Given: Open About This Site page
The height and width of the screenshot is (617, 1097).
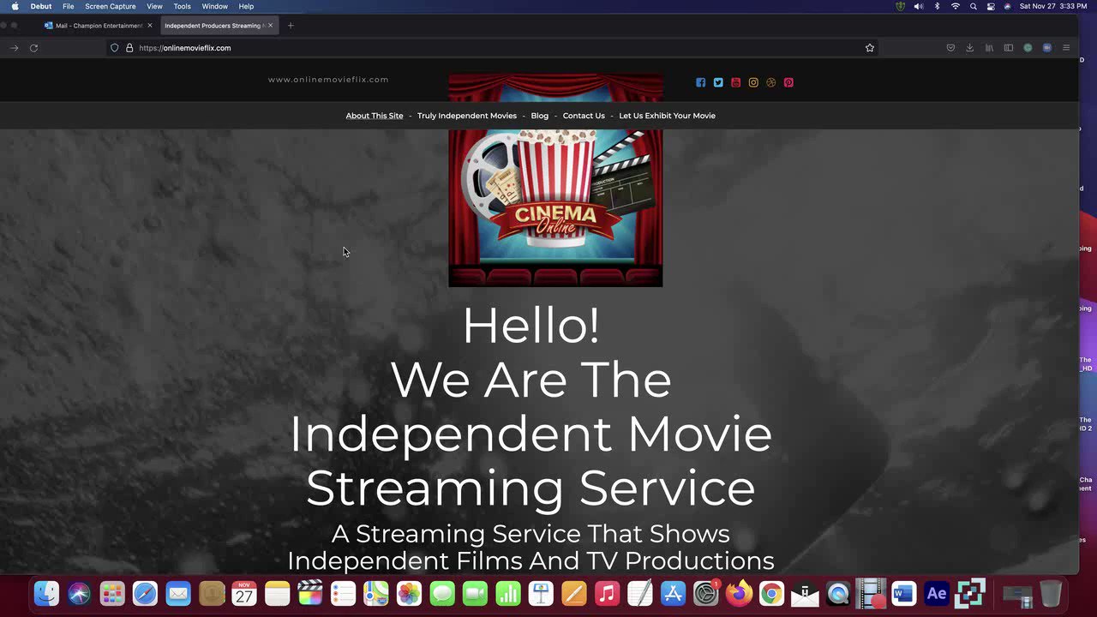Looking at the screenshot, I should pos(375,116).
